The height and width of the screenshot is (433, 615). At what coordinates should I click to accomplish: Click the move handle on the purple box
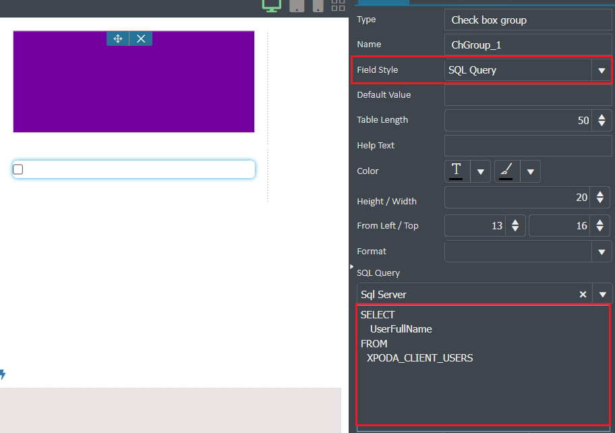[117, 39]
